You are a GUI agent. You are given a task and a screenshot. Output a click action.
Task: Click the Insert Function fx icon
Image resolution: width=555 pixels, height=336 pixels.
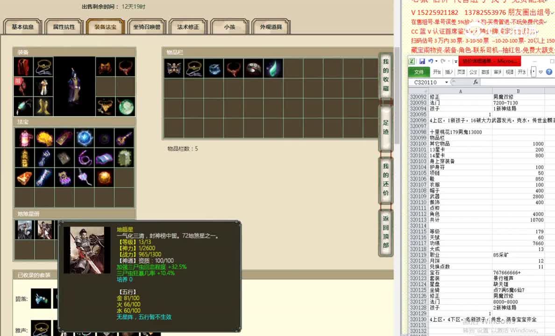tap(476, 82)
